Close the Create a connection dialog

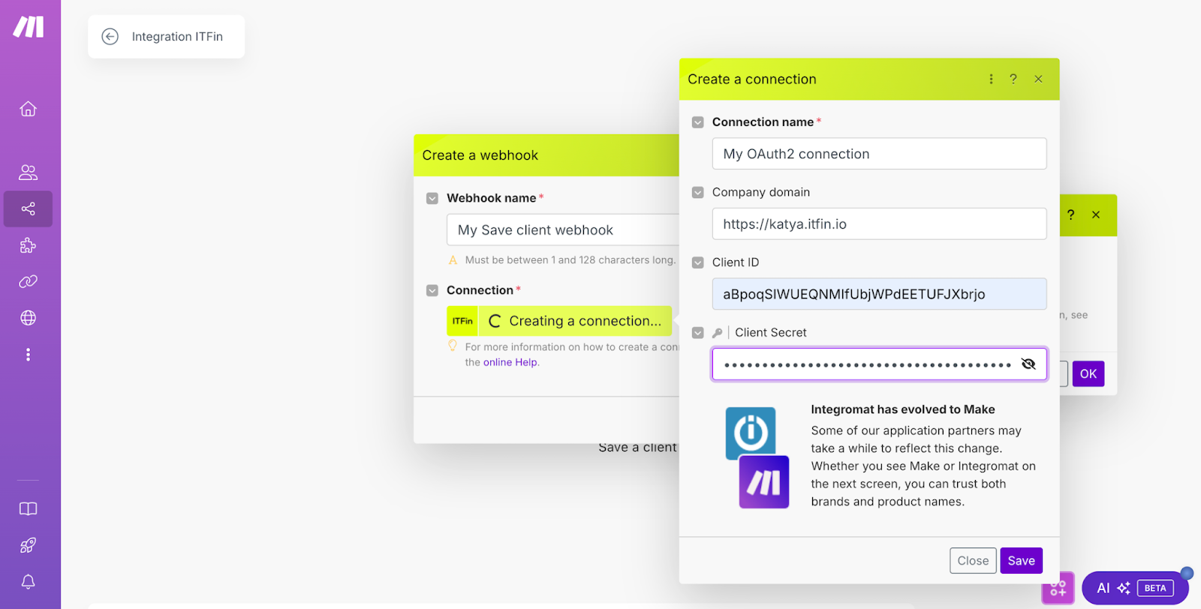[x=1038, y=79]
